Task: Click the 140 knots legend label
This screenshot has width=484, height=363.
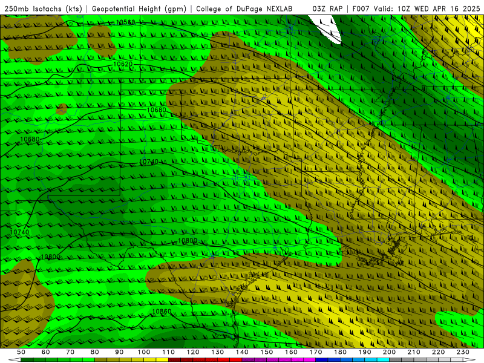Action: [x=242, y=352]
